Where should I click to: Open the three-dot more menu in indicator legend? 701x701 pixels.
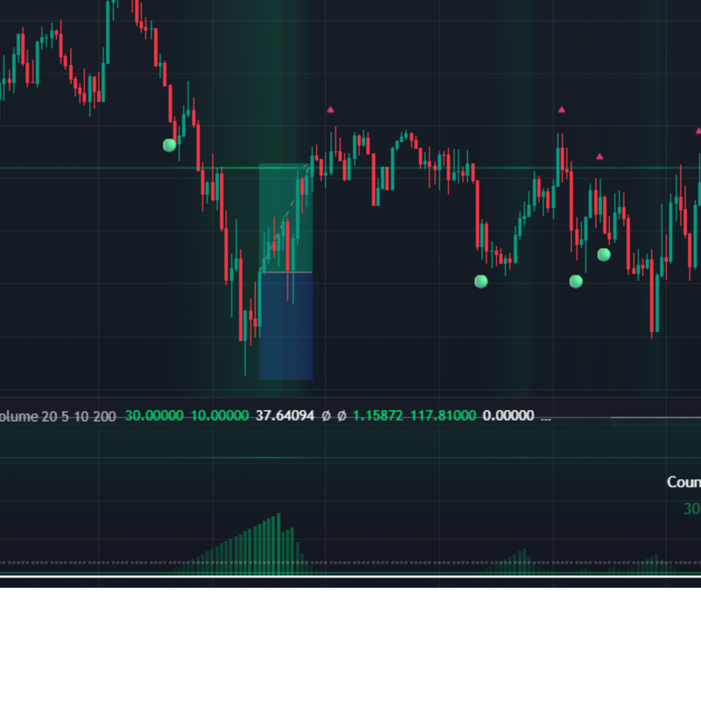546,416
